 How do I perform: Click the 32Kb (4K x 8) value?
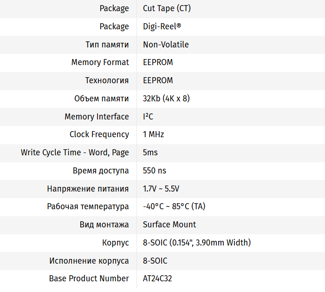coord(166,99)
